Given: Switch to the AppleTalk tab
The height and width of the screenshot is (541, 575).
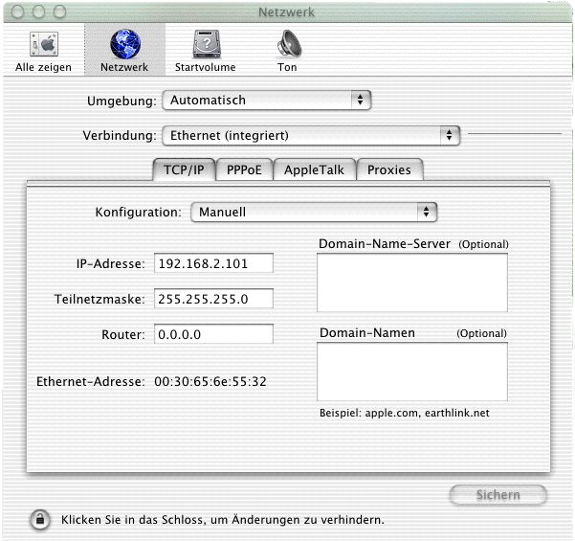Looking at the screenshot, I should click(314, 169).
